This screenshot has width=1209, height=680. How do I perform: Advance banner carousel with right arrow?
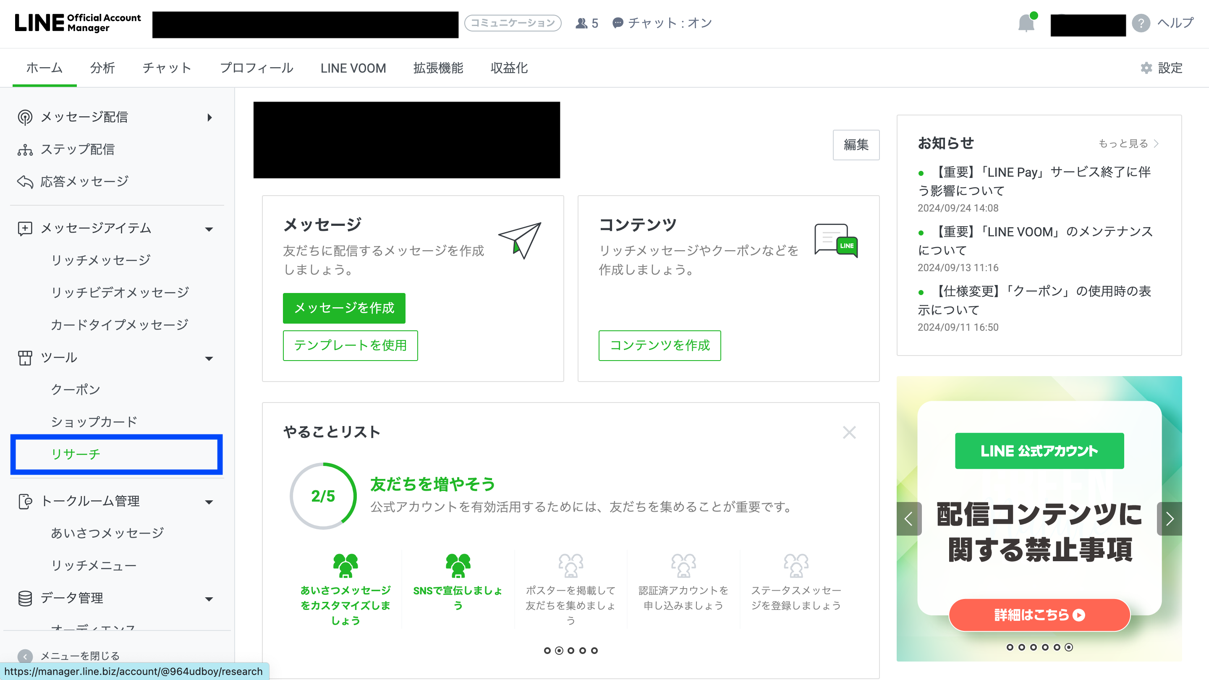tap(1169, 518)
